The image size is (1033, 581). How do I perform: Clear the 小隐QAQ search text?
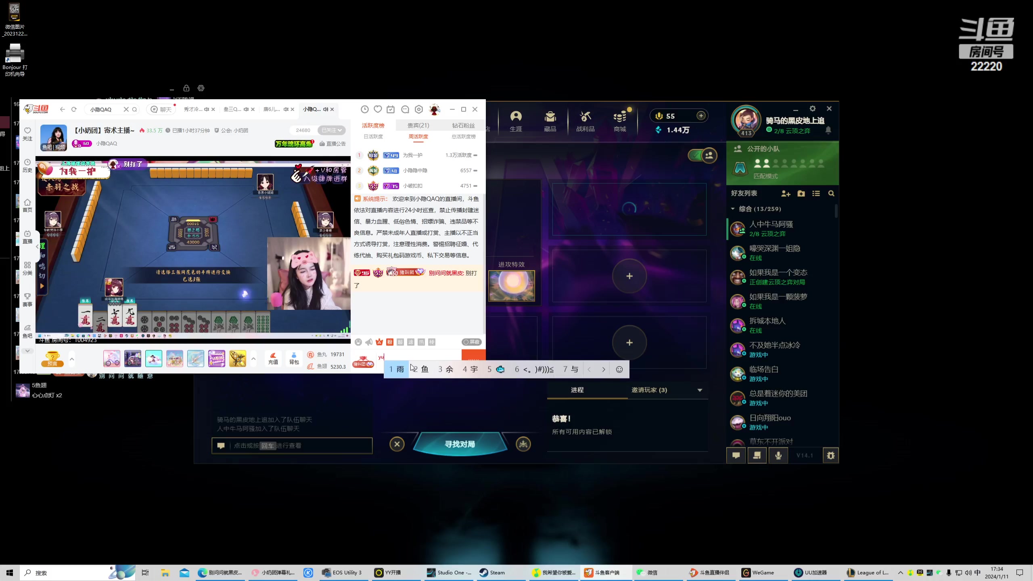click(x=126, y=109)
